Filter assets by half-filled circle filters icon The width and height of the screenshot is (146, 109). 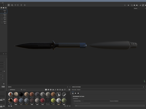(53, 90)
